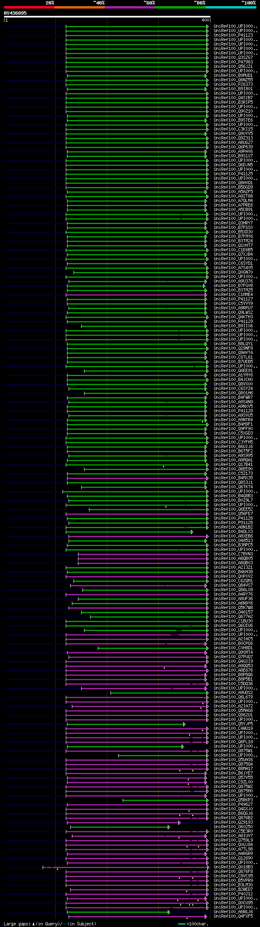Click the purple alignment bar of B4MX35
260x927 pixels.
(x=137, y=478)
